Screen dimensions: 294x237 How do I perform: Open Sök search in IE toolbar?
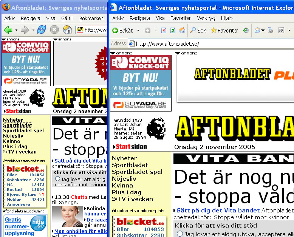click(198, 30)
